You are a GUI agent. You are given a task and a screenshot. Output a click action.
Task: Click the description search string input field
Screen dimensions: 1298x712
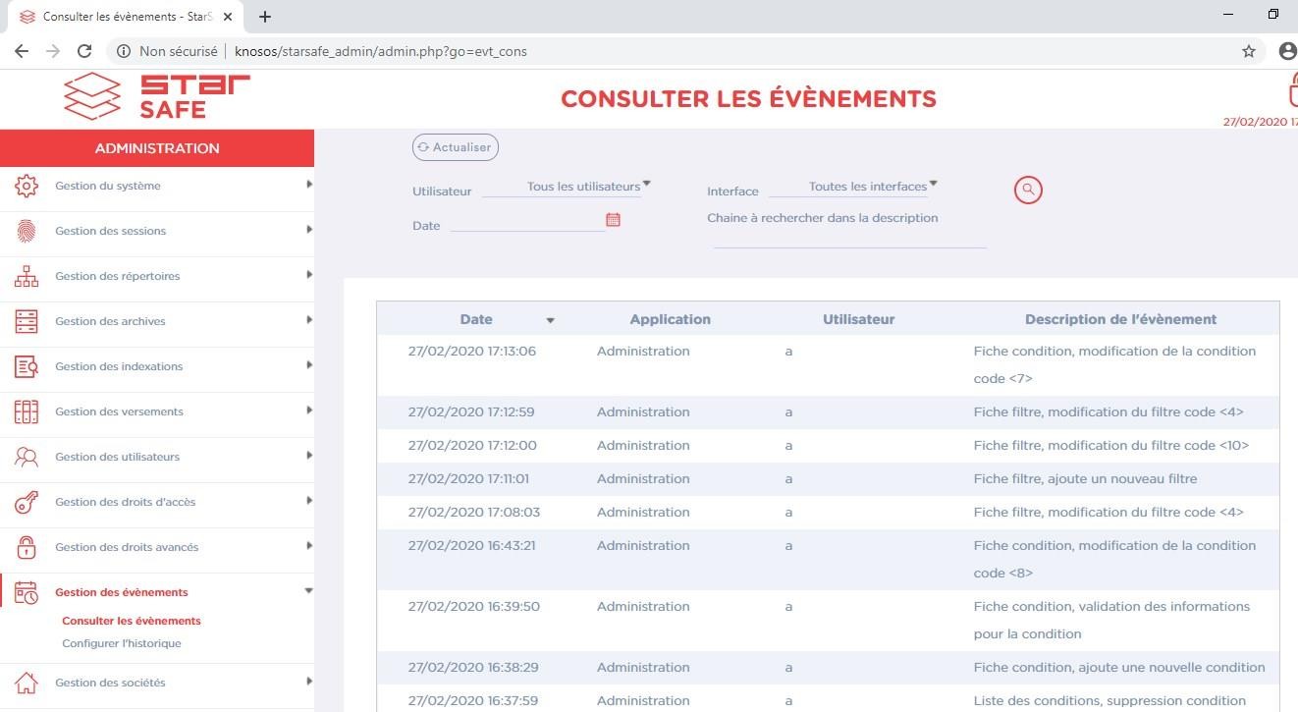tap(849, 239)
